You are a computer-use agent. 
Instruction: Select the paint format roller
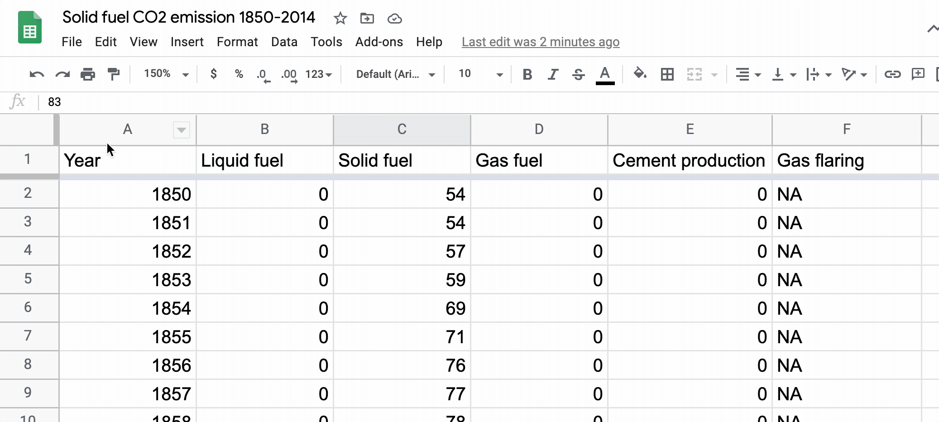[113, 74]
